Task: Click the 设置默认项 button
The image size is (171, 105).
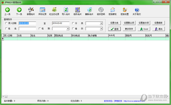Action: [129, 23]
